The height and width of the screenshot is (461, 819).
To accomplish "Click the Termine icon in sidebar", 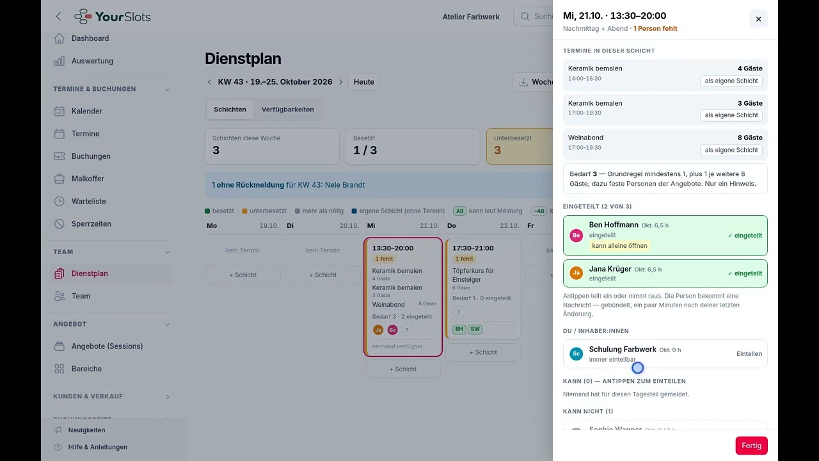I will click(x=60, y=134).
